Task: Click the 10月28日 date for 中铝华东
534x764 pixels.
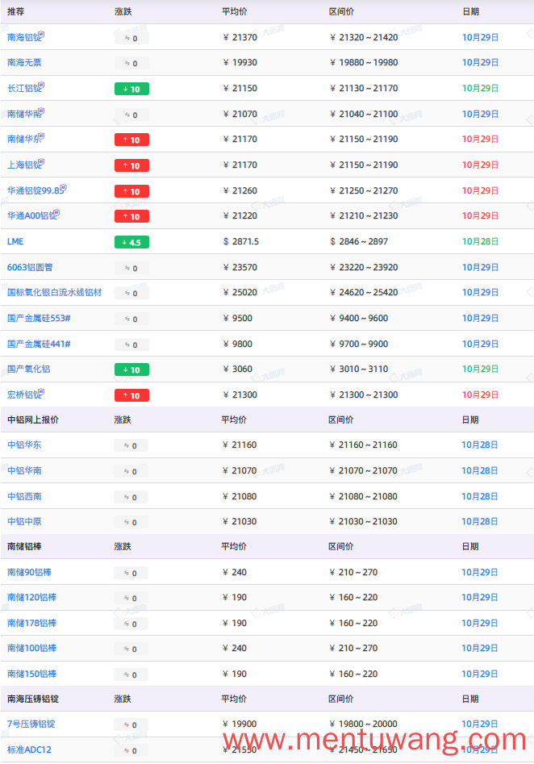Action: pyautogui.click(x=479, y=445)
